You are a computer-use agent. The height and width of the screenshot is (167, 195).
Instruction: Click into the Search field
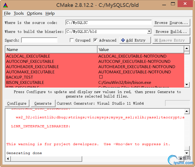(x=39, y=40)
